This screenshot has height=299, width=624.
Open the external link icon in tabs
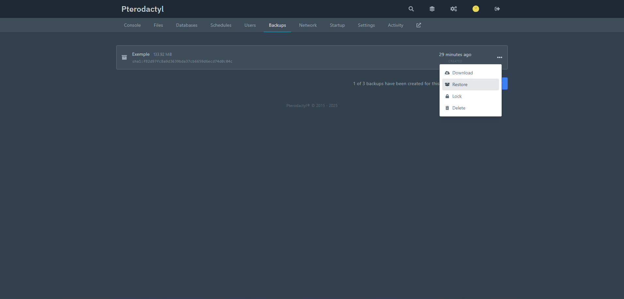[x=419, y=25]
